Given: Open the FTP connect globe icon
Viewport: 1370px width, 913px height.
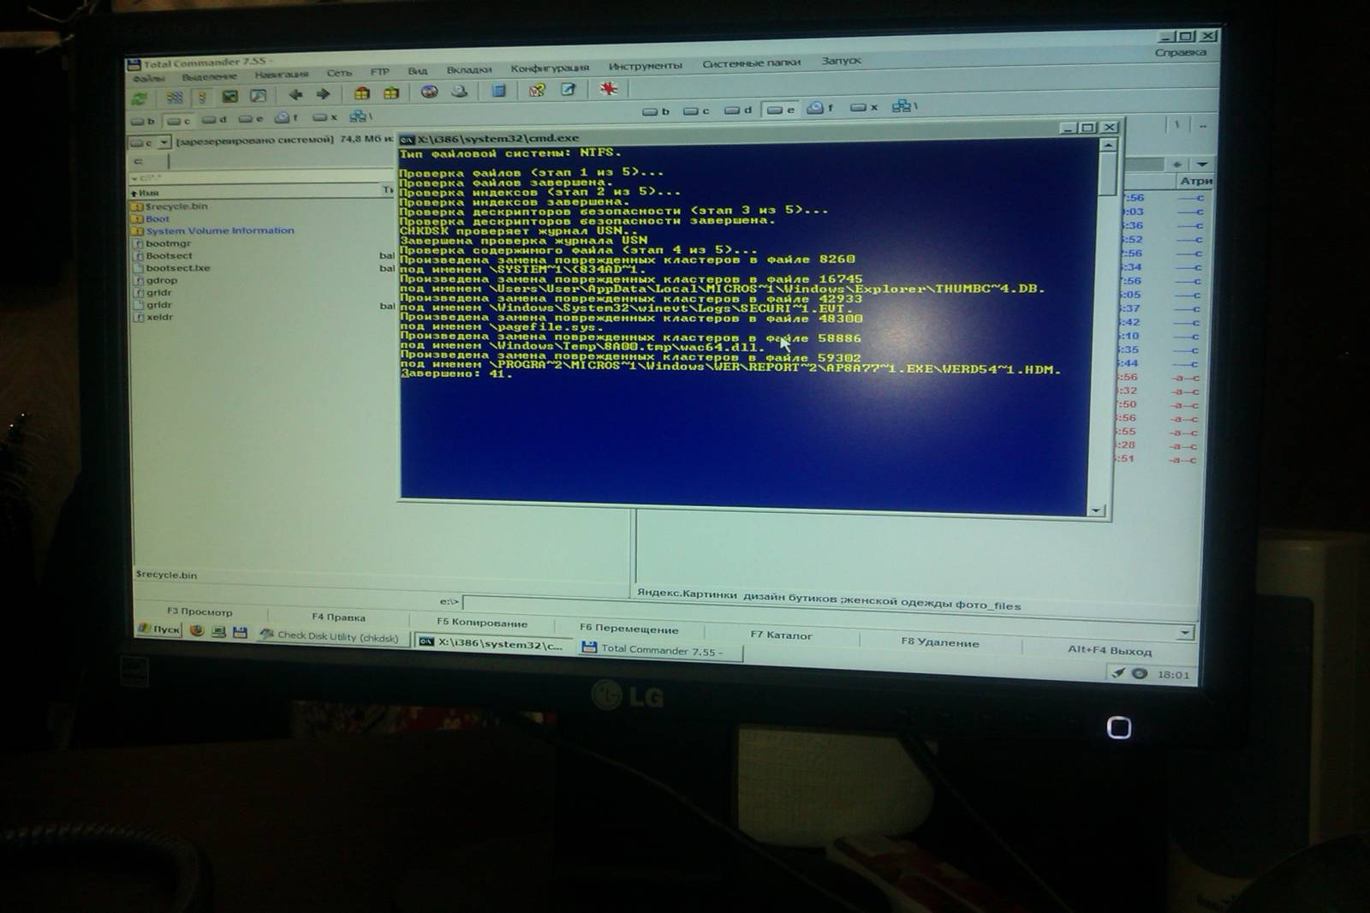Looking at the screenshot, I should click(x=430, y=92).
